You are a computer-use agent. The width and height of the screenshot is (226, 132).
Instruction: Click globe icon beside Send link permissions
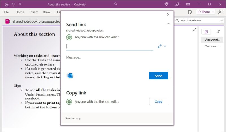tap(69, 37)
